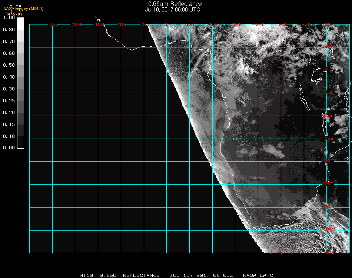
Task: Click the 0.60 colorbar scale value
Action: pyautogui.click(x=9, y=53)
